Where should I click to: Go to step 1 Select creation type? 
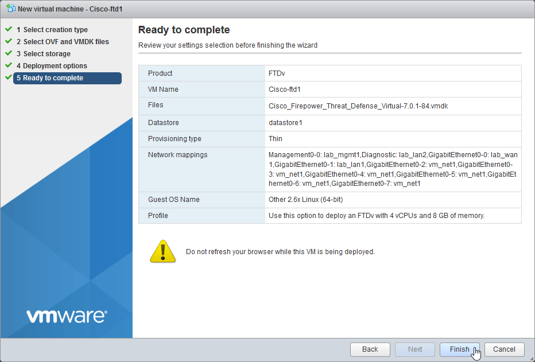[52, 30]
